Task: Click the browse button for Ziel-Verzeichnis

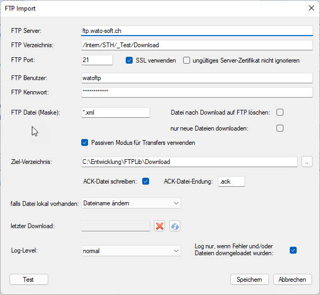Action: pos(307,161)
